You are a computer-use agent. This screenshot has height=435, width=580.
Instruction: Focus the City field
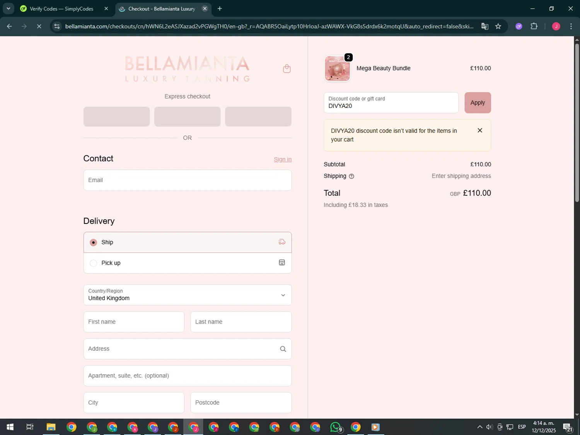pos(134,403)
